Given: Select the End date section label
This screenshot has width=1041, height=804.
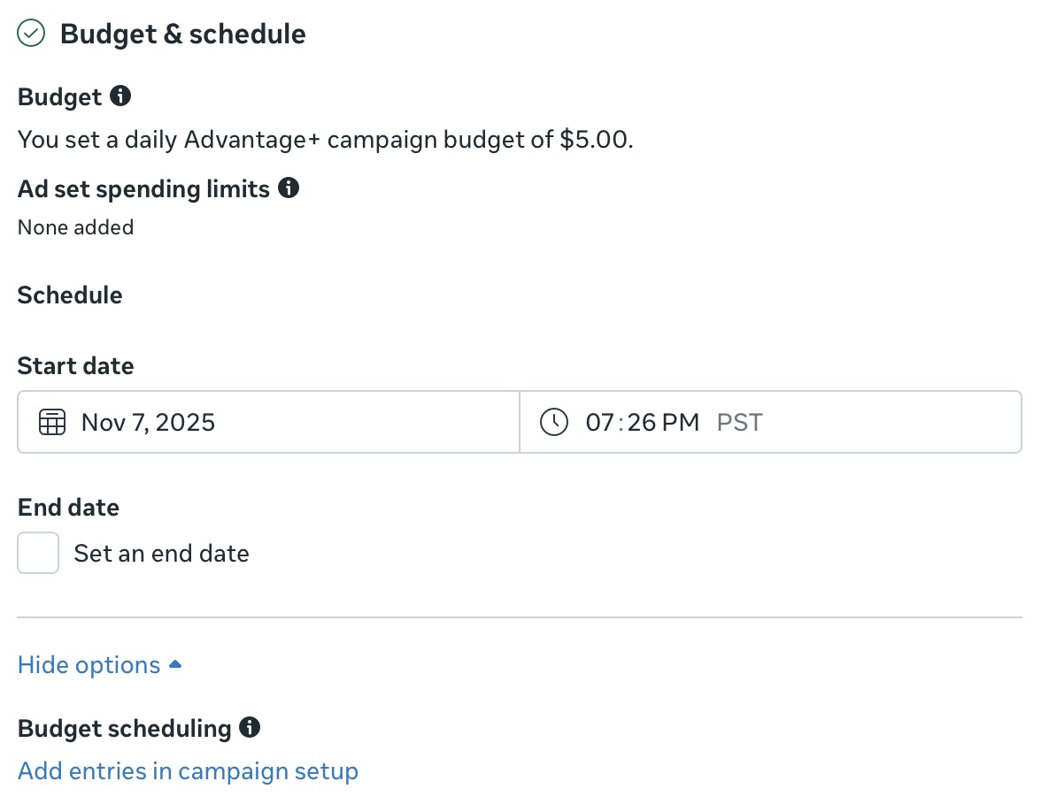Looking at the screenshot, I should pos(68,507).
